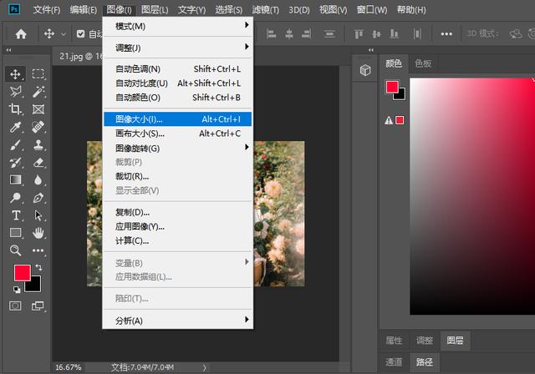The image size is (535, 374).
Task: Switch to the 色板 tab
Action: pyautogui.click(x=423, y=63)
